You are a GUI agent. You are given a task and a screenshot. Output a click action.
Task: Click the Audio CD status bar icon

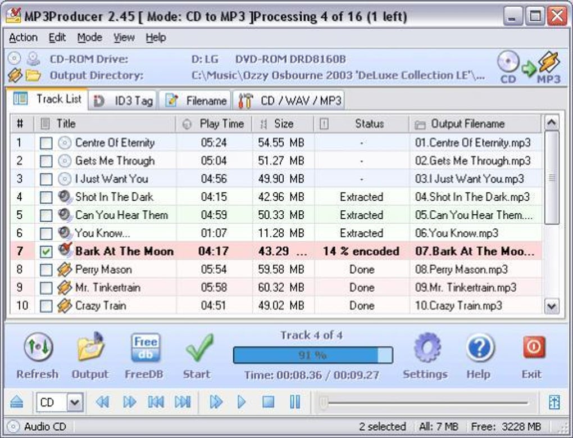13,427
